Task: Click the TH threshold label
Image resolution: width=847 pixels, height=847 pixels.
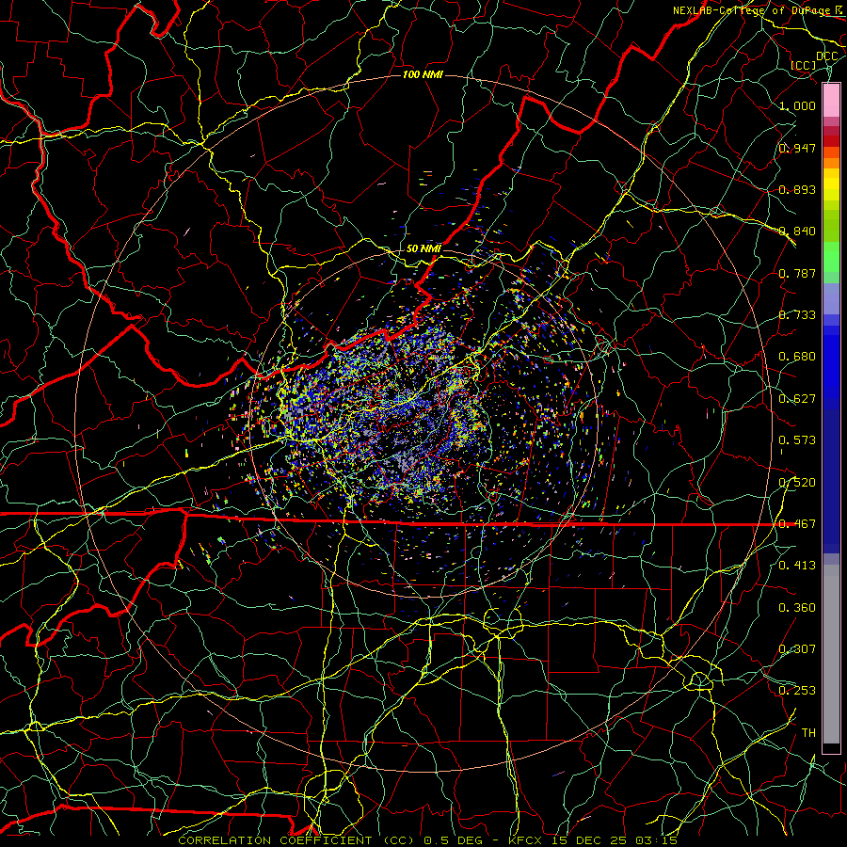Action: (808, 733)
